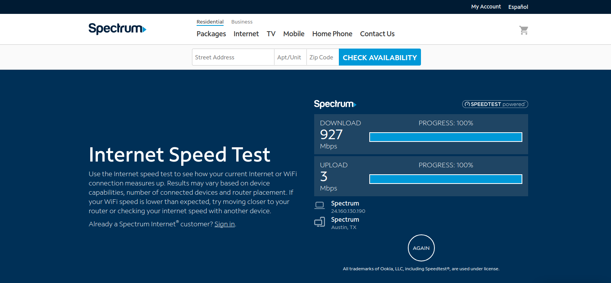Open the Mobile menu
Viewport: 611px width, 283px height.
coord(294,34)
